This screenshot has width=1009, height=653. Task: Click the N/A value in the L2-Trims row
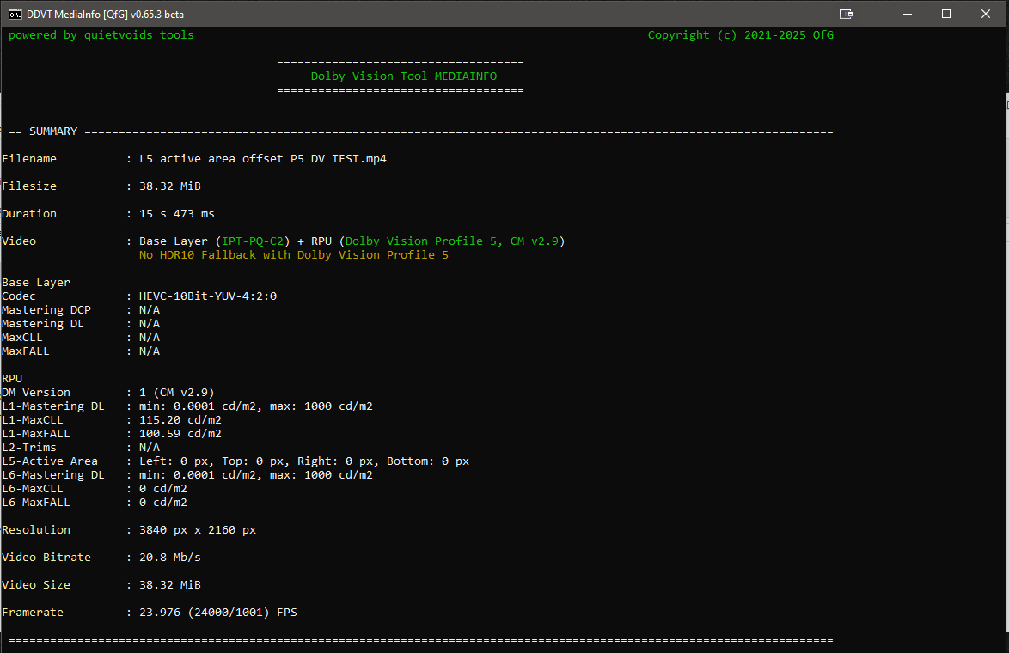(x=150, y=448)
